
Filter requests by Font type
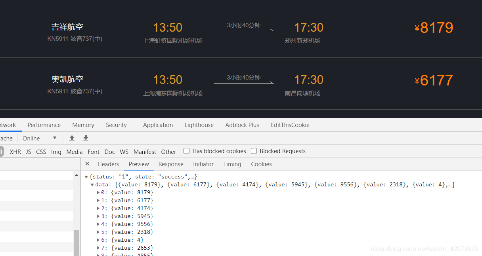coord(94,152)
